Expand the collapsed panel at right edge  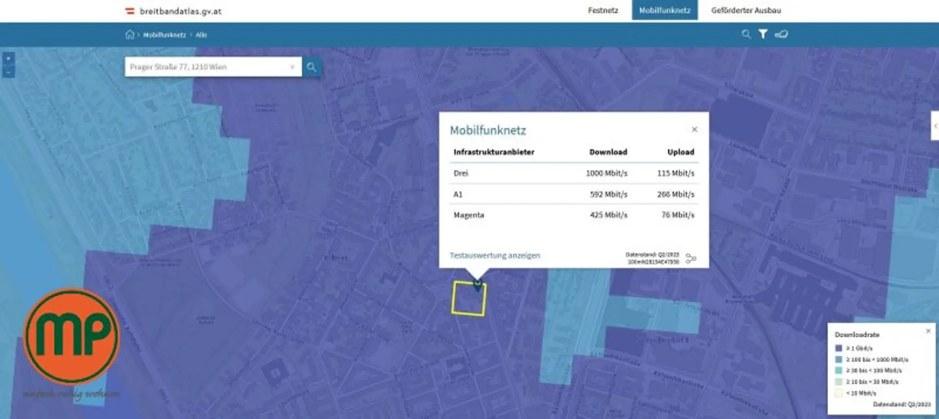coord(935,126)
